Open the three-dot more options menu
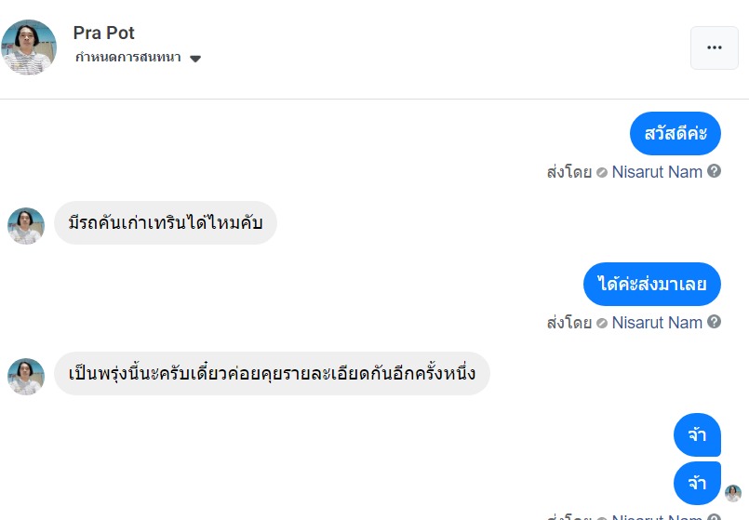Image resolution: width=749 pixels, height=520 pixels. point(714,47)
